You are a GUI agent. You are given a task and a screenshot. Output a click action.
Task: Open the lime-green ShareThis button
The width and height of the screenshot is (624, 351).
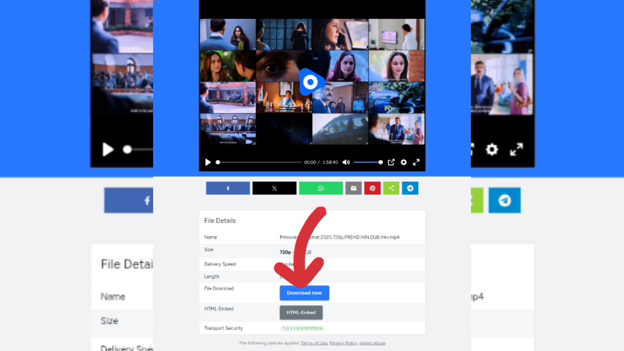point(391,188)
